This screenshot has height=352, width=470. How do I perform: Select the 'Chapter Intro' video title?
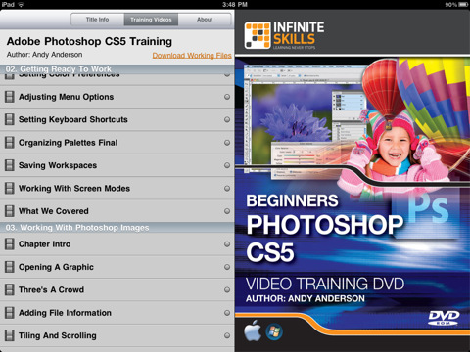(x=45, y=244)
